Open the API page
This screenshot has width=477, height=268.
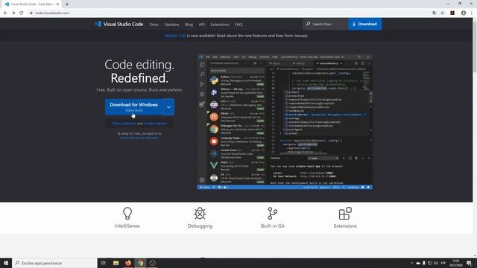pyautogui.click(x=202, y=25)
